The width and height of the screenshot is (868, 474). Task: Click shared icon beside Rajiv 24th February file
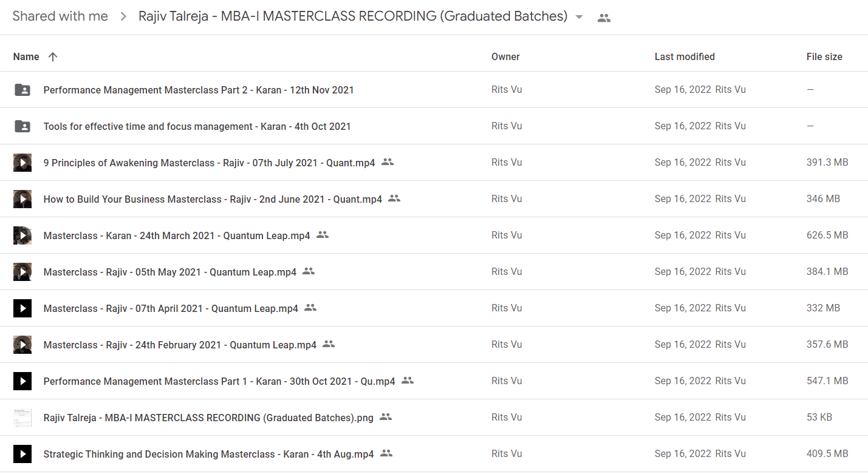(x=329, y=344)
